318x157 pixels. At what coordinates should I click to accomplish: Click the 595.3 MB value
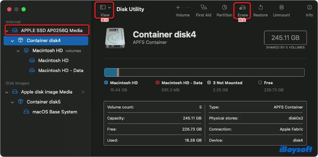170,90
